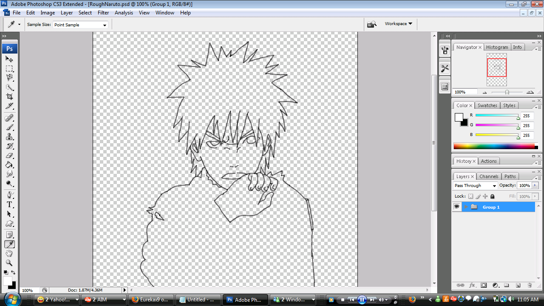The image size is (544, 306).
Task: Select the Crop tool
Action: pyautogui.click(x=9, y=96)
